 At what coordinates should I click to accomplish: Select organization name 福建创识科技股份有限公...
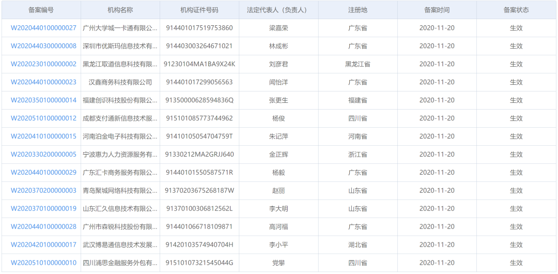pyautogui.click(x=120, y=100)
